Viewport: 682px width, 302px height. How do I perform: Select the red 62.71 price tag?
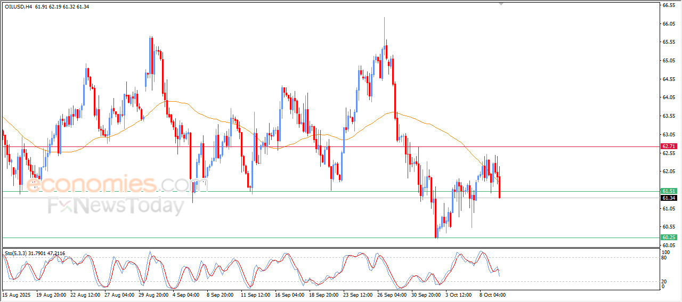pos(668,146)
